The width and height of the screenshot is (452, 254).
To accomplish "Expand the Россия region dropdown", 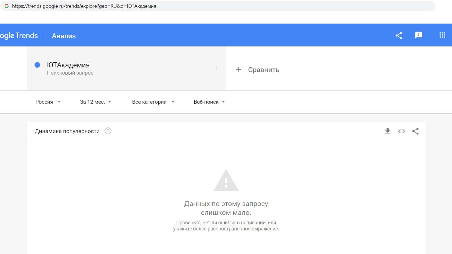I will point(48,102).
